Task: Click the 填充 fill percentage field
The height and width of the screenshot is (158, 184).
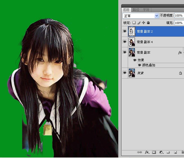Action: (x=179, y=23)
